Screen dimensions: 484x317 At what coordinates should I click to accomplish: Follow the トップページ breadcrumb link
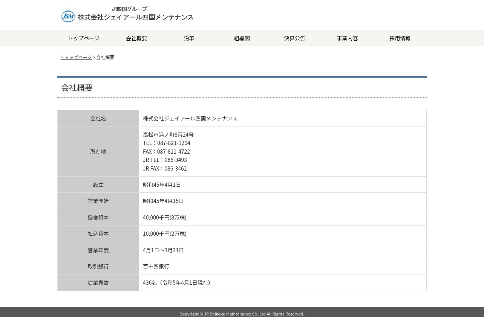(76, 57)
